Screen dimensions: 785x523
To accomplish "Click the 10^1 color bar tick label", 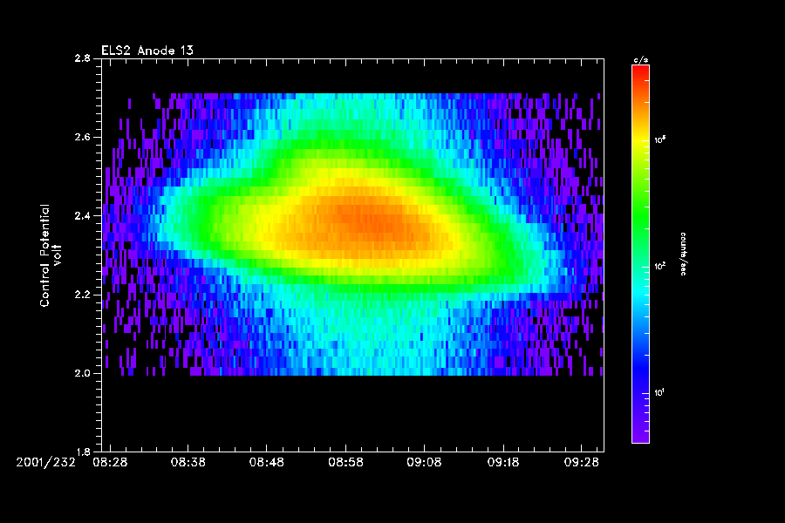I will (659, 392).
